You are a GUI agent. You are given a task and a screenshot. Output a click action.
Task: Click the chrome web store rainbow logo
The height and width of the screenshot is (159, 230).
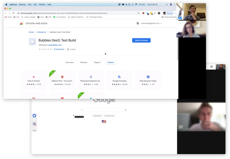[21, 24]
